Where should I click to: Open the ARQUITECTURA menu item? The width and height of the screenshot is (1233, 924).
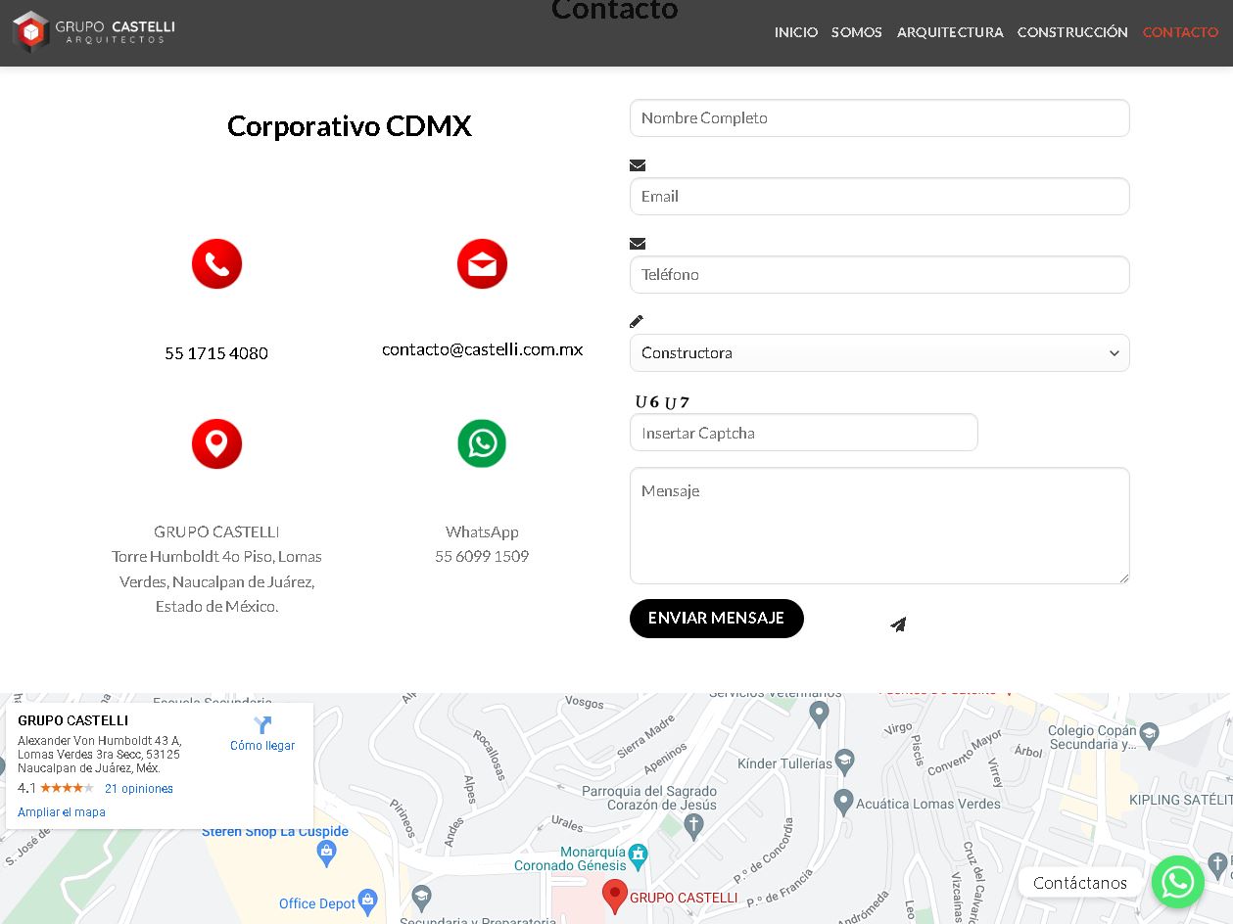click(x=950, y=32)
